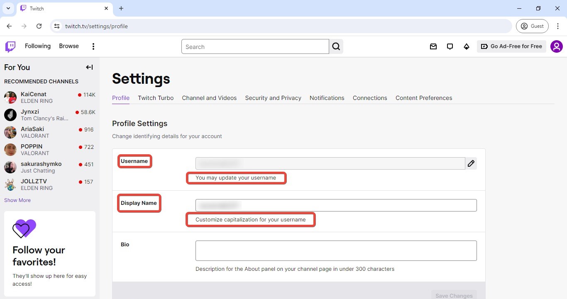Open Prime Gaming drops icon
567x299 pixels.
coord(467,46)
